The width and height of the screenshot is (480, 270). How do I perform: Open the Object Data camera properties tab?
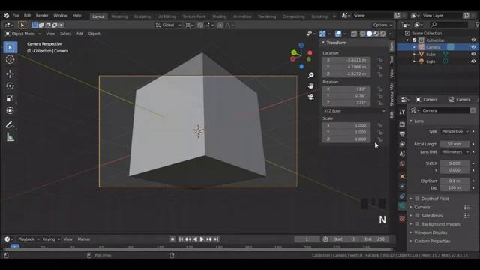pyautogui.click(x=402, y=207)
